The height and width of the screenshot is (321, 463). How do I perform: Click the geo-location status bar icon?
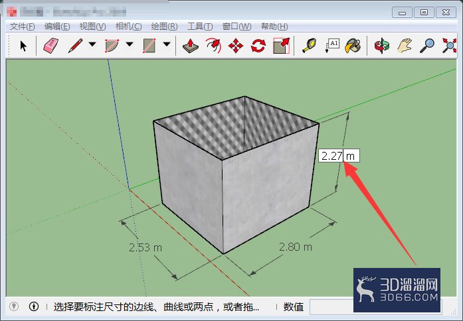tap(14, 306)
